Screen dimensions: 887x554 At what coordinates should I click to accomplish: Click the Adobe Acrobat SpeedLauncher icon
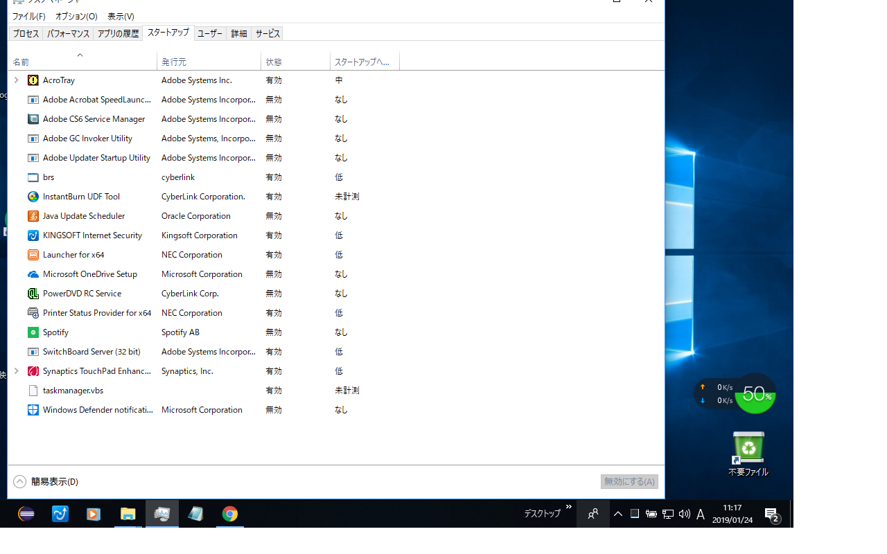(33, 100)
